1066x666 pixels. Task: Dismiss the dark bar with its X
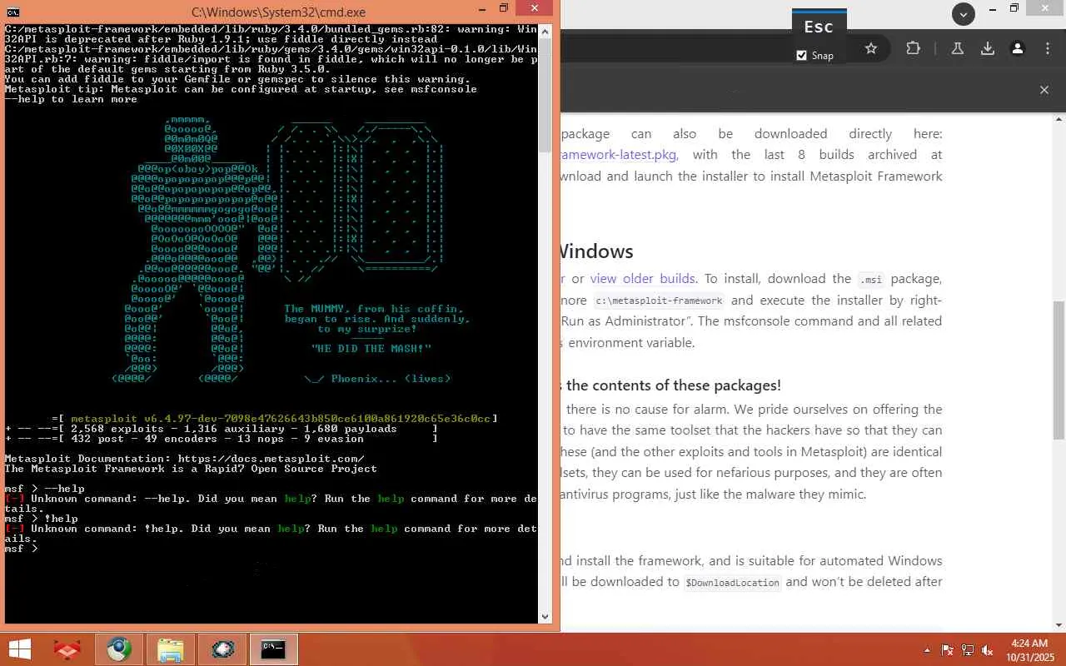click(1044, 90)
